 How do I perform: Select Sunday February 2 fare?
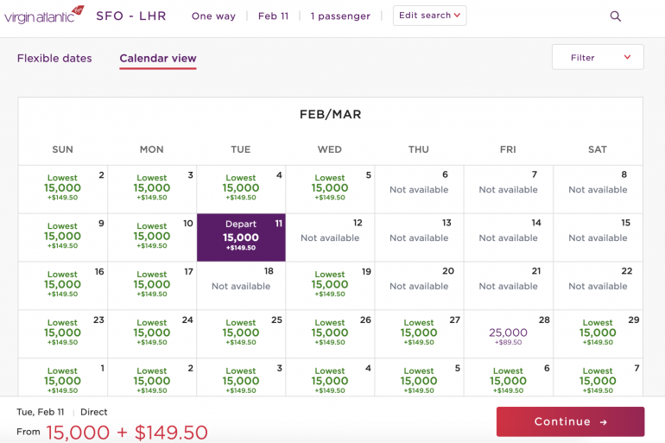(63, 188)
